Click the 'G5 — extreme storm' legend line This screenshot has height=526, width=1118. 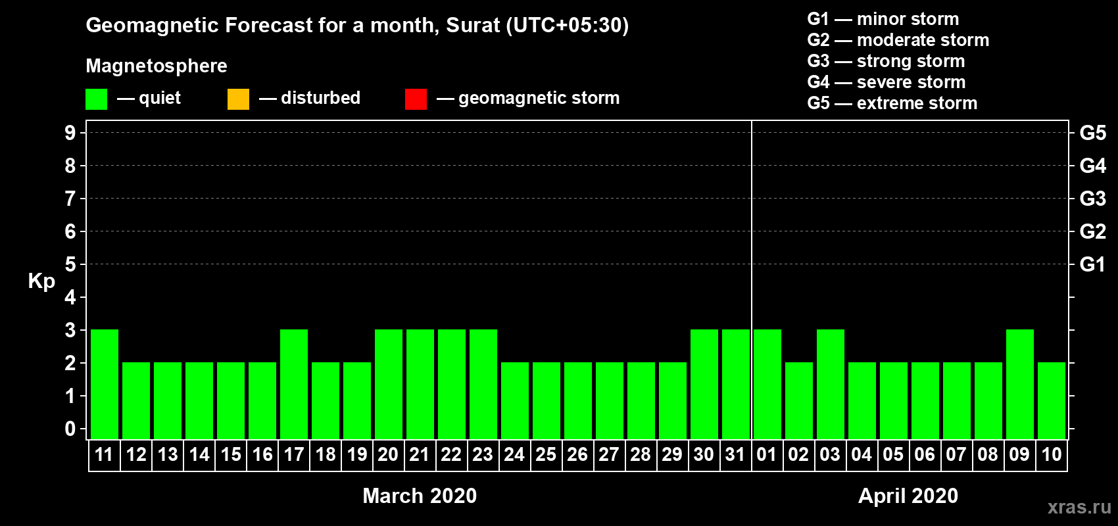tap(892, 103)
